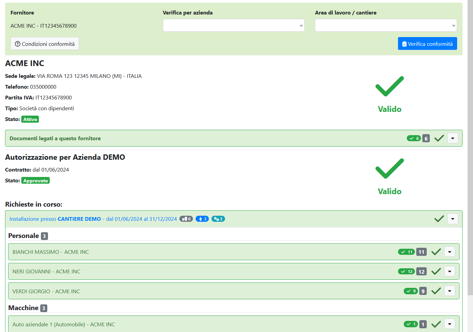Open the Area di lavoro / cantiere dropdown
This screenshot has height=332, width=473.
click(385, 26)
